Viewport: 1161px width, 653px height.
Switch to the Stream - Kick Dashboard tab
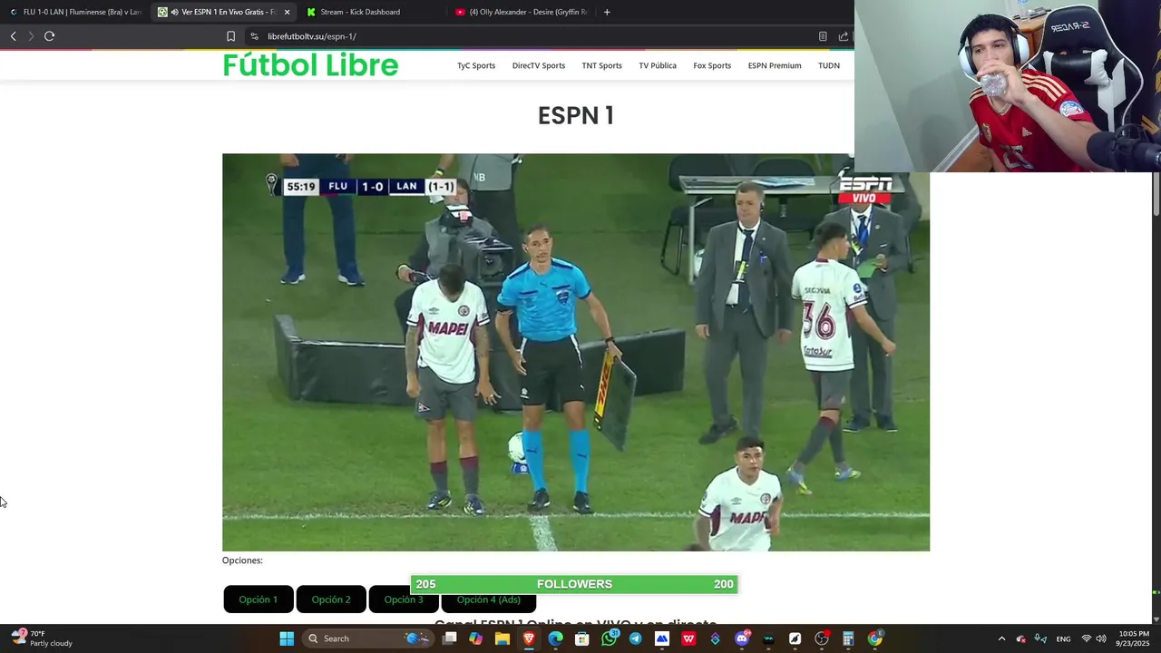[360, 12]
